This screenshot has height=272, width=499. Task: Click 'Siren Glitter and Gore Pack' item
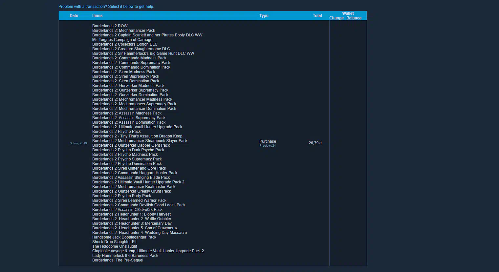click(x=129, y=168)
